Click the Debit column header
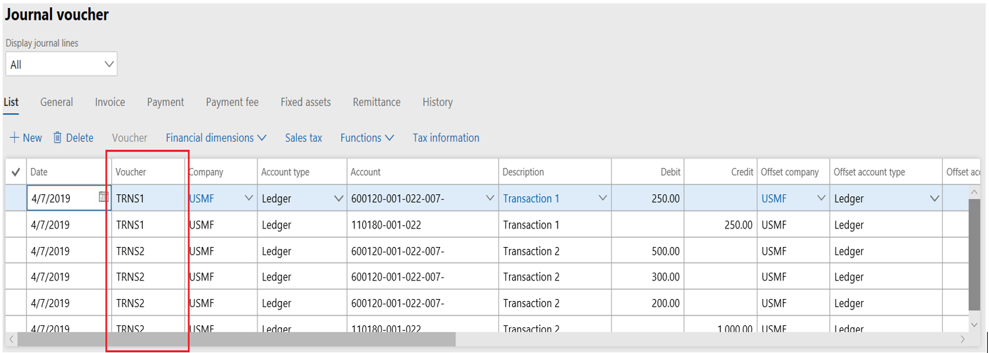This screenshot has height=353, width=989. point(670,172)
